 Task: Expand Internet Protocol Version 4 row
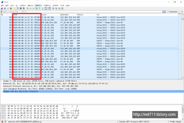pyautogui.click(x=2, y=86)
